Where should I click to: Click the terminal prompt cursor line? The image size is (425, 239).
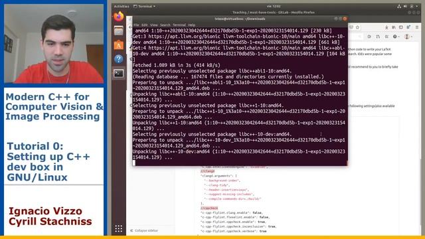[240, 163]
